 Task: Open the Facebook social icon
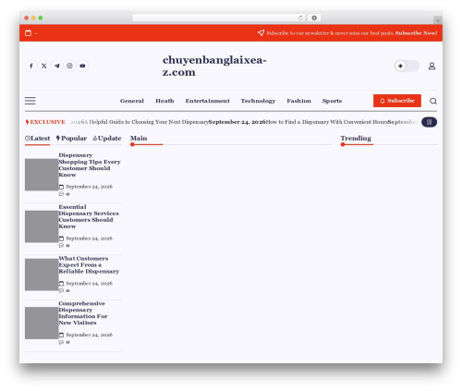point(31,66)
